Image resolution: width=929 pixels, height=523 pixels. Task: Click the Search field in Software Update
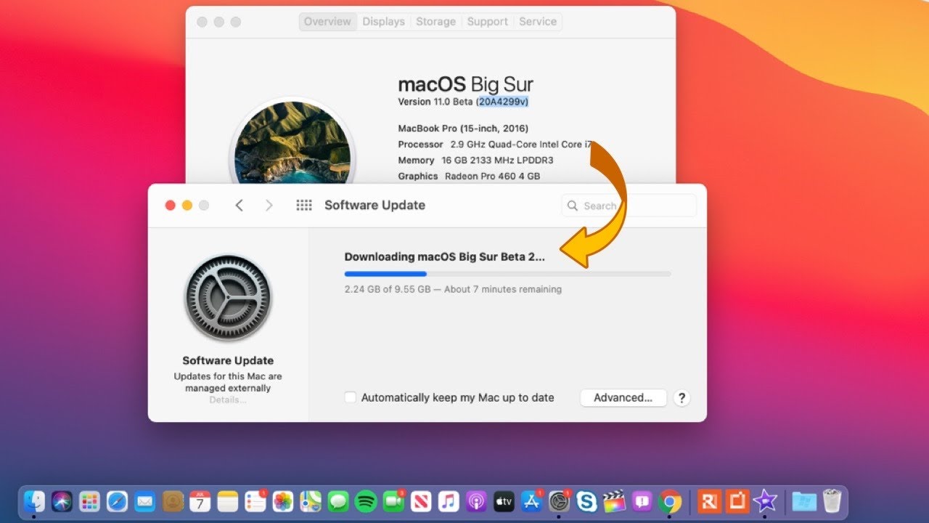coord(629,206)
